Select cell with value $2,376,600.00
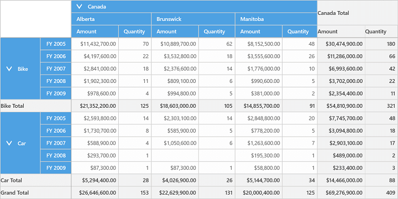The width and height of the screenshot is (398, 199). coord(175,69)
